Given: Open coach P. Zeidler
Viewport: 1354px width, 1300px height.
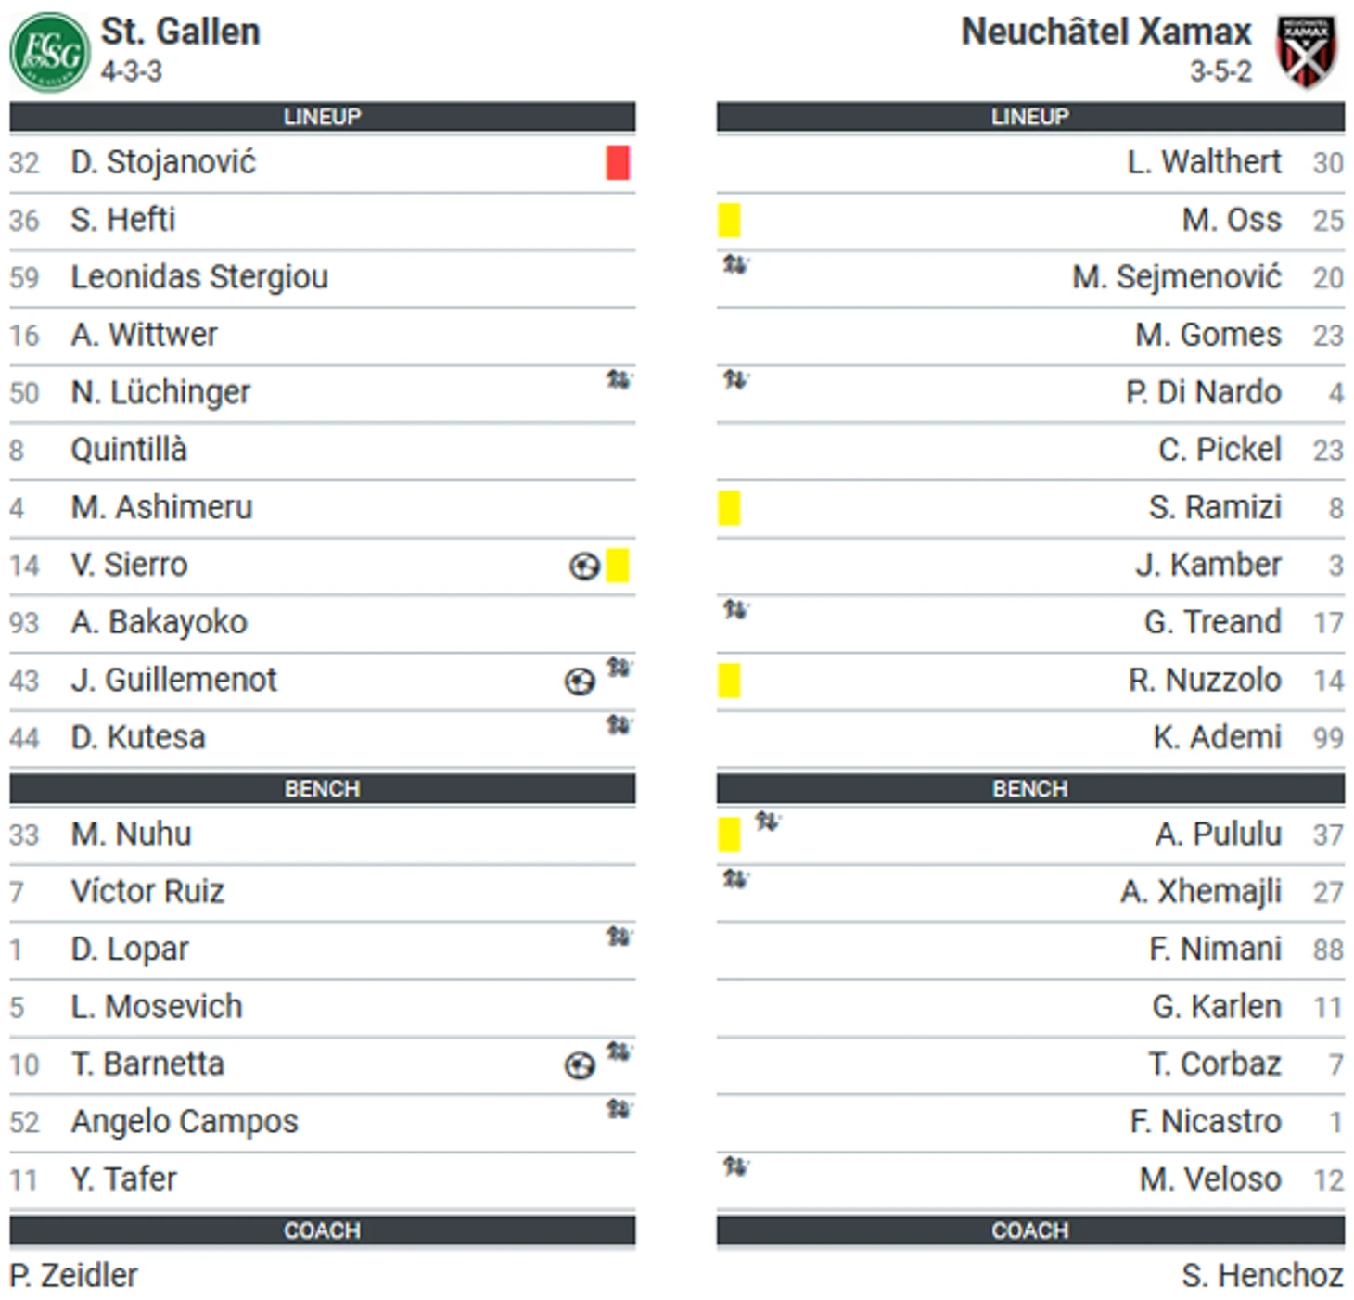Looking at the screenshot, I should pos(74,1275).
